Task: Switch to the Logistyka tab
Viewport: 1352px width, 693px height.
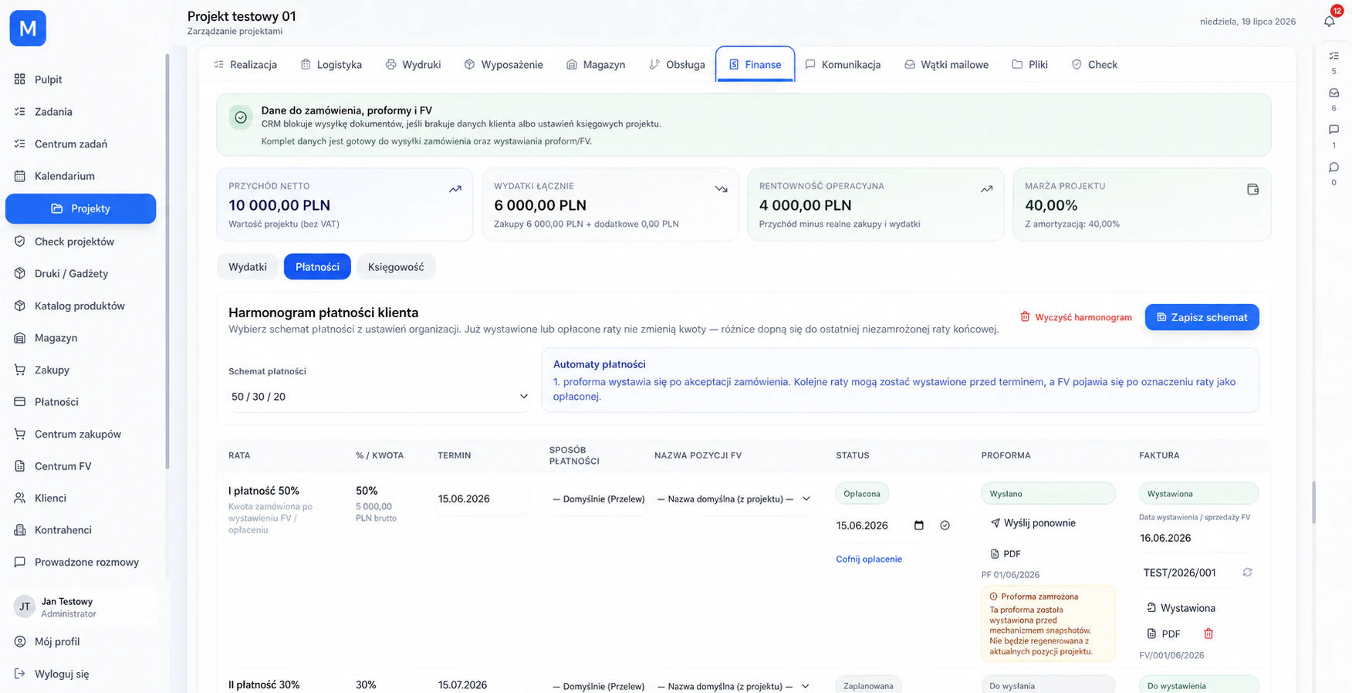Action: tap(331, 65)
